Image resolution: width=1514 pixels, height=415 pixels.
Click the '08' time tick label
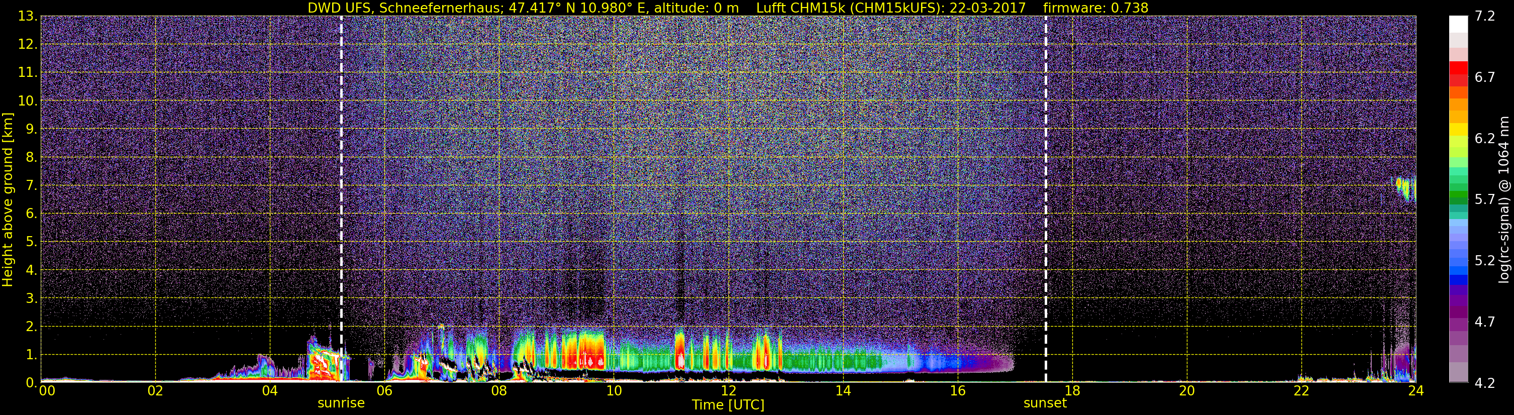tap(499, 391)
